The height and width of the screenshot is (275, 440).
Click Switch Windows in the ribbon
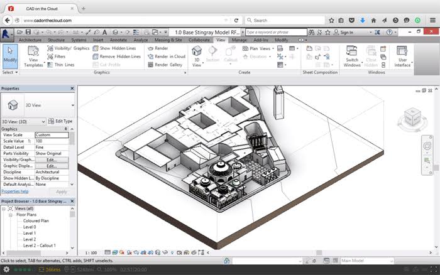[x=352, y=57]
